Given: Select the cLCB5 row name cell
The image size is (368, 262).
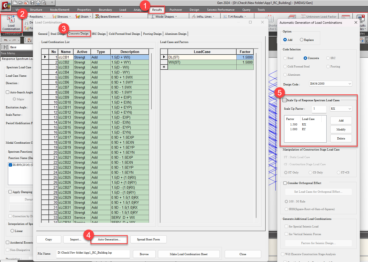Looking at the screenshot, I should click(66, 77).
